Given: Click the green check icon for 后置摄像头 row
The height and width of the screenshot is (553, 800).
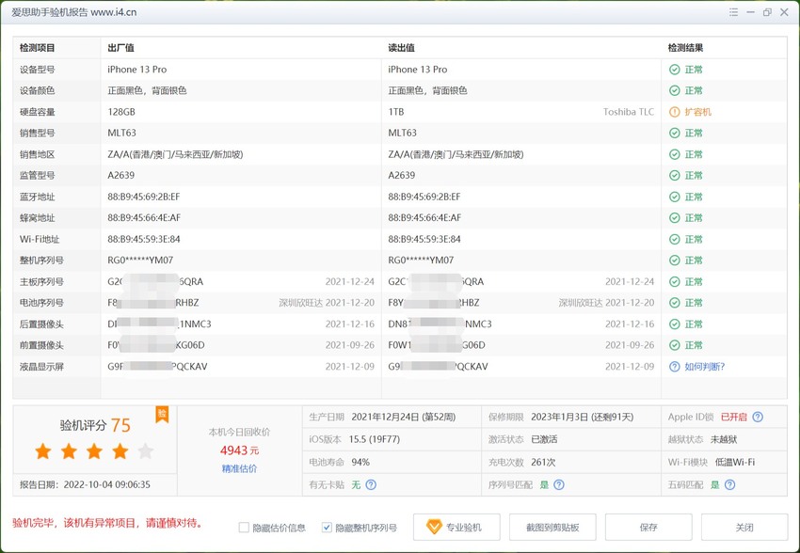Looking at the screenshot, I should (675, 324).
